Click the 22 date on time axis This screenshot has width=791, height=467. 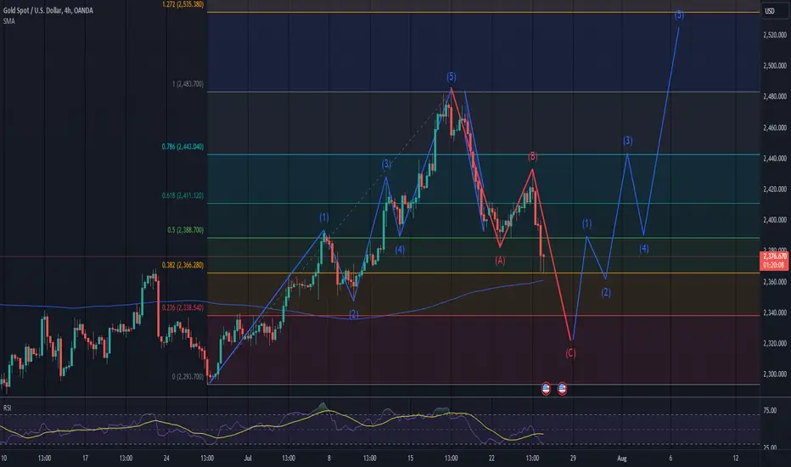click(x=492, y=459)
